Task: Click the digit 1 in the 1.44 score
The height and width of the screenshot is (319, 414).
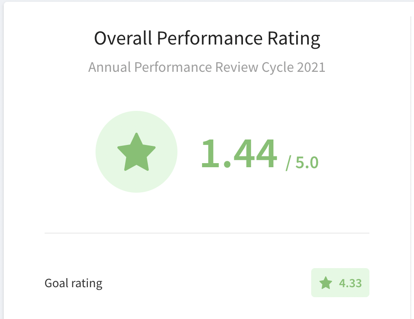Action: click(208, 153)
